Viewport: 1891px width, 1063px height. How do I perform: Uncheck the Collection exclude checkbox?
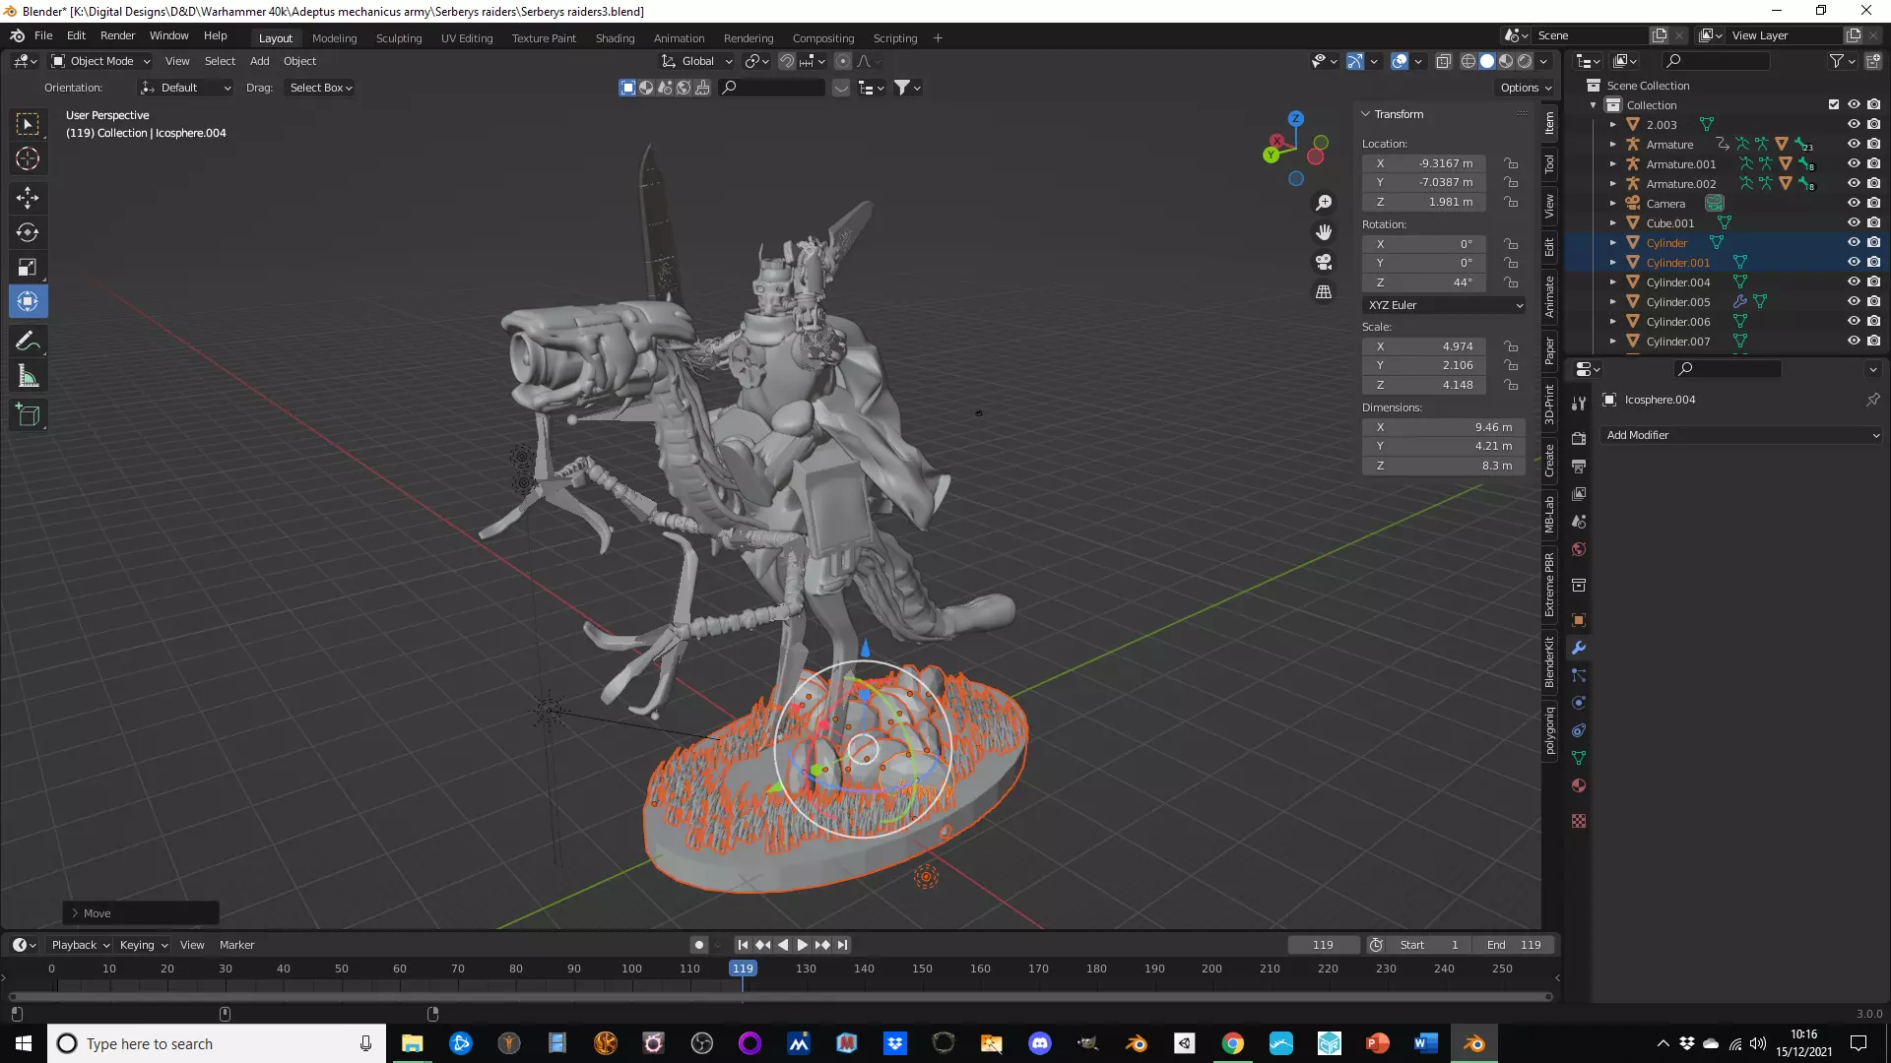(x=1833, y=104)
